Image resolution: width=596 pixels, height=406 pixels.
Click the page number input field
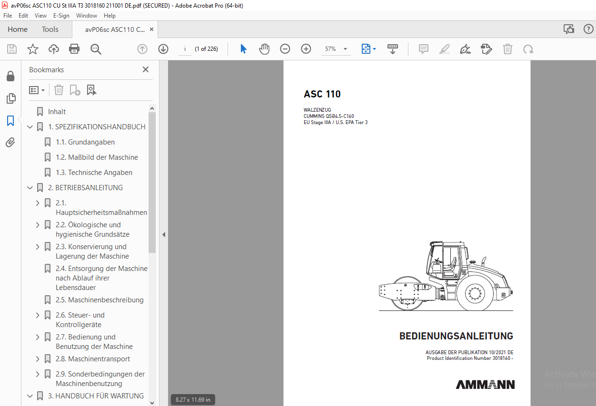[x=185, y=49]
